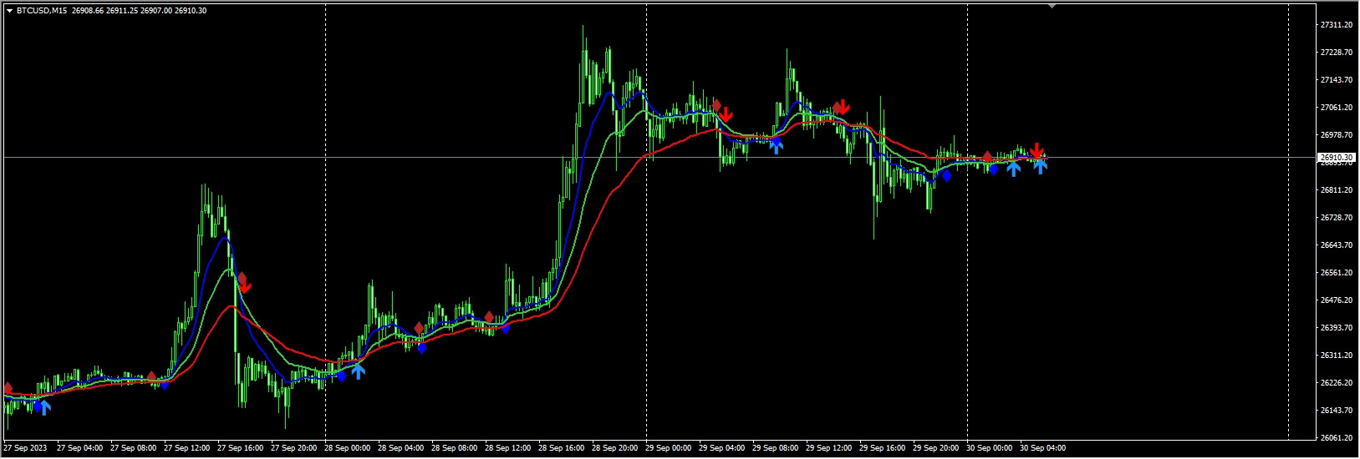Select the blue buy arrow just after 28 Sep 00:00
The height and width of the screenshot is (459, 1360).
[358, 371]
